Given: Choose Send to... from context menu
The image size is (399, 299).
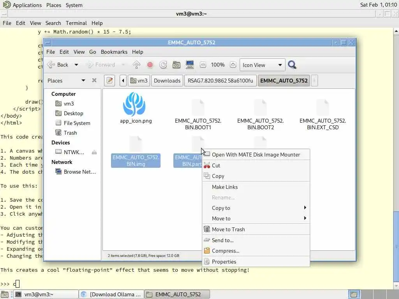Looking at the screenshot, I should (256, 240).
